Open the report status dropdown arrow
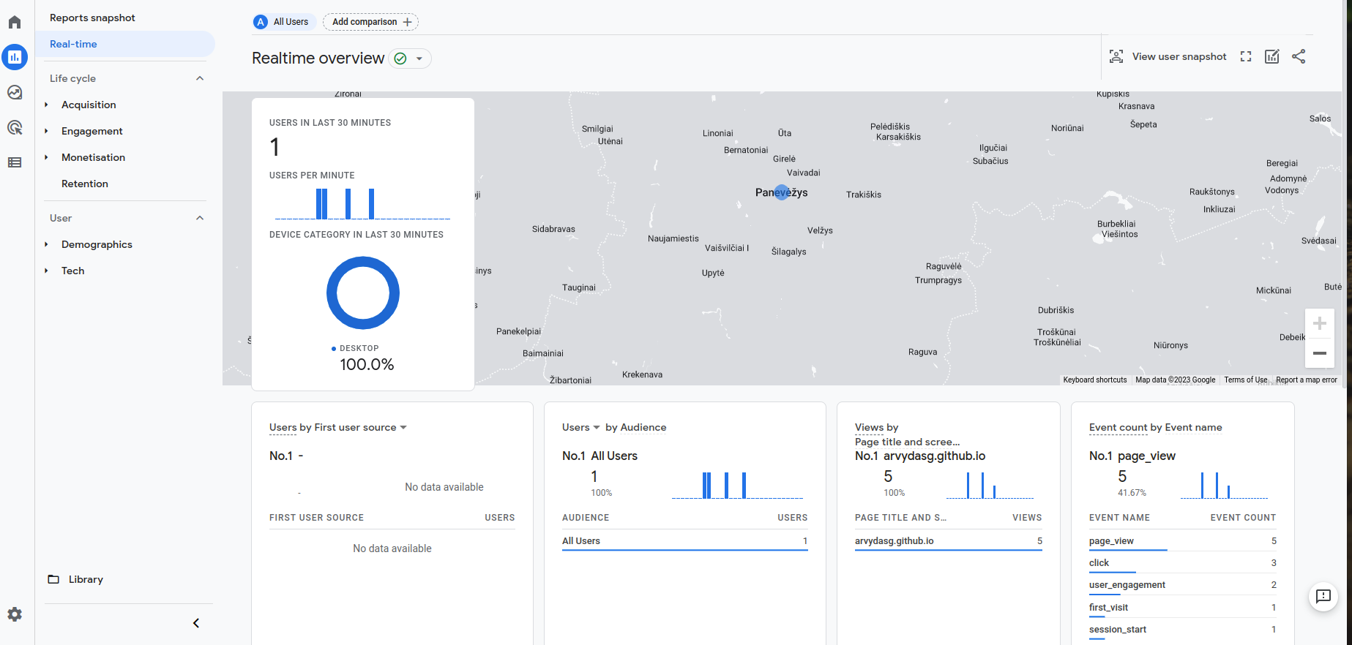 click(x=419, y=59)
